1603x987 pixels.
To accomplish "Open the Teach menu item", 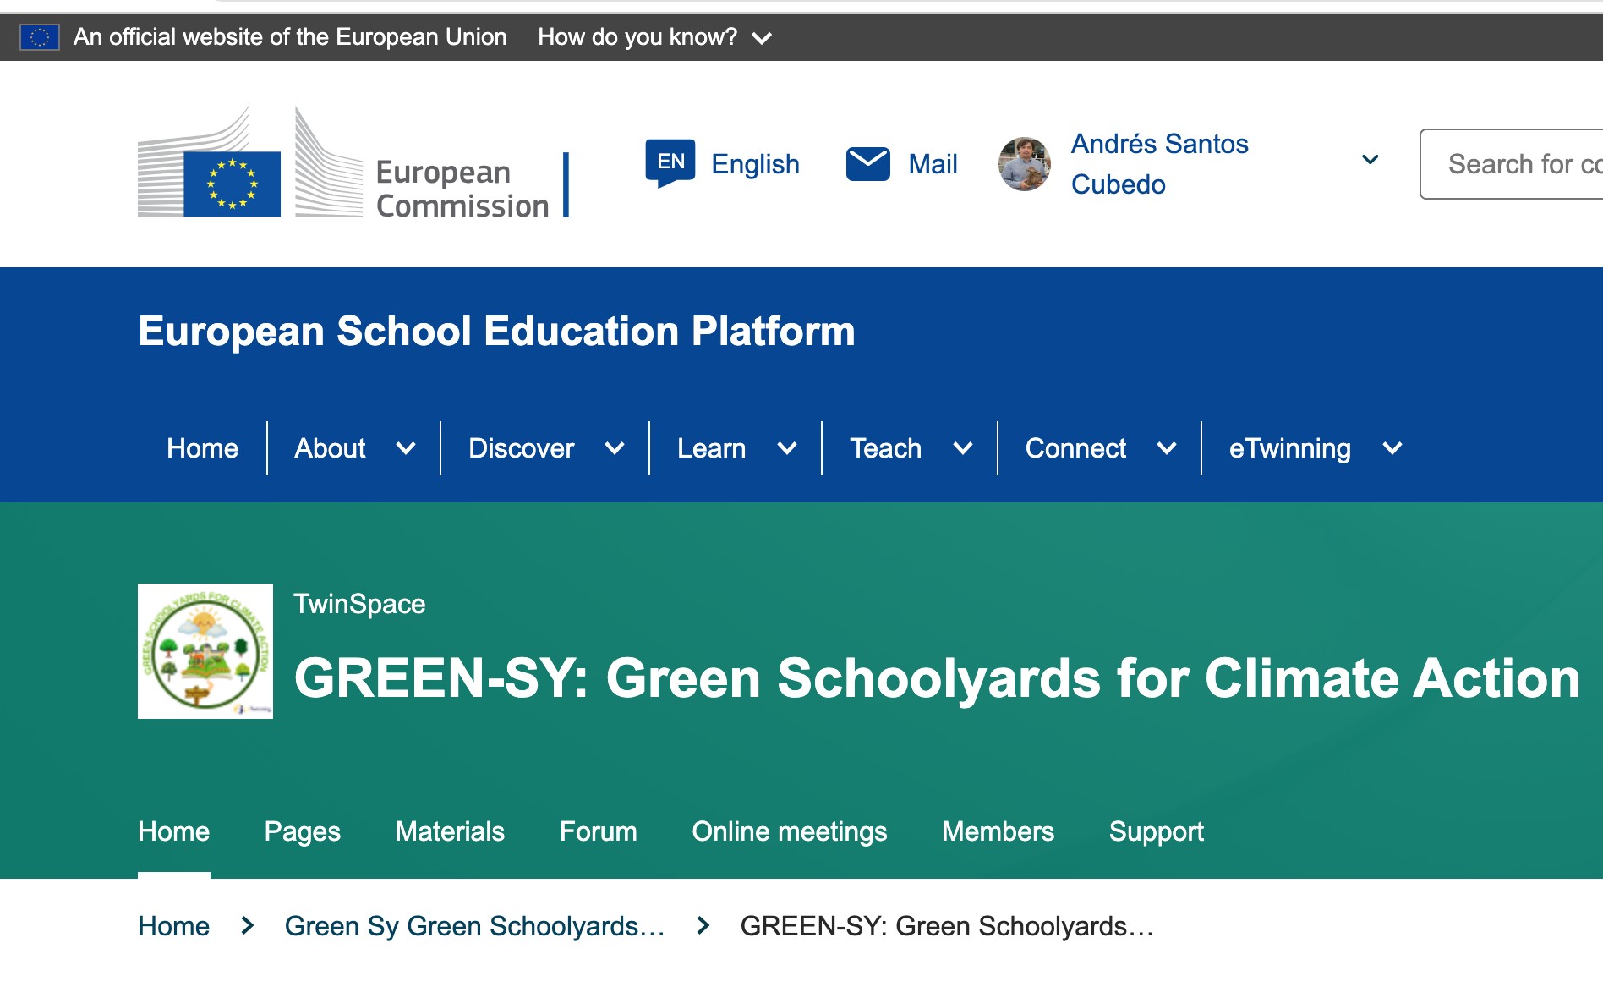I will pos(885,448).
